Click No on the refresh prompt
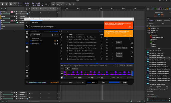Viewport: 171px width, 103px height. pyautogui.click(x=130, y=35)
